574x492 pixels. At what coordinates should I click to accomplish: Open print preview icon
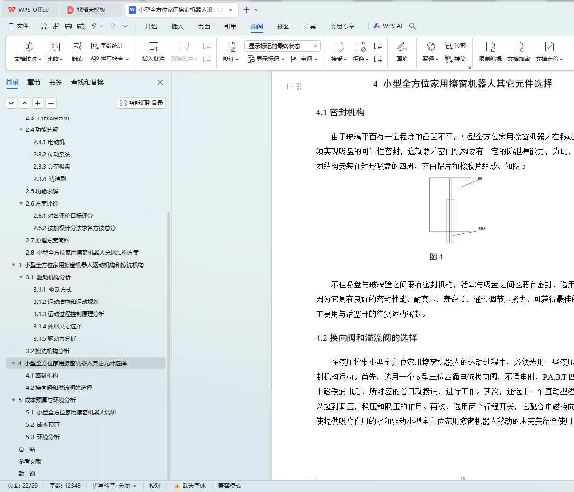point(81,26)
